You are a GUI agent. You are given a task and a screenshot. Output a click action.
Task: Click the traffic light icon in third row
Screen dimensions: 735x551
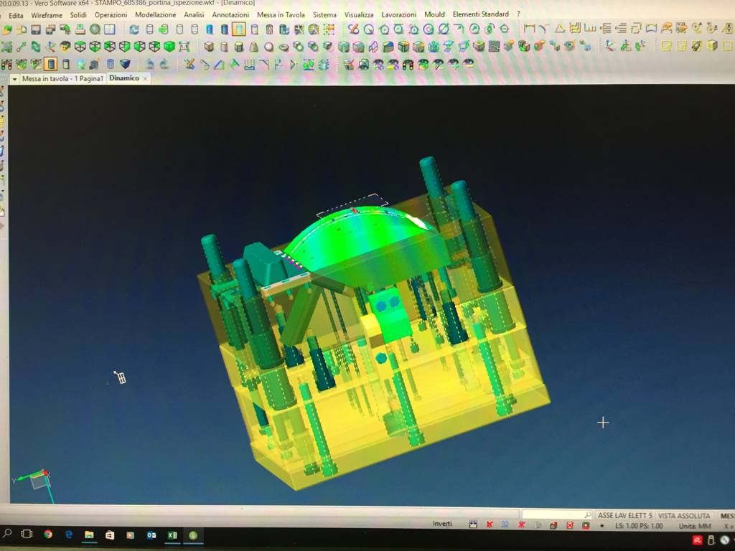tap(6, 64)
